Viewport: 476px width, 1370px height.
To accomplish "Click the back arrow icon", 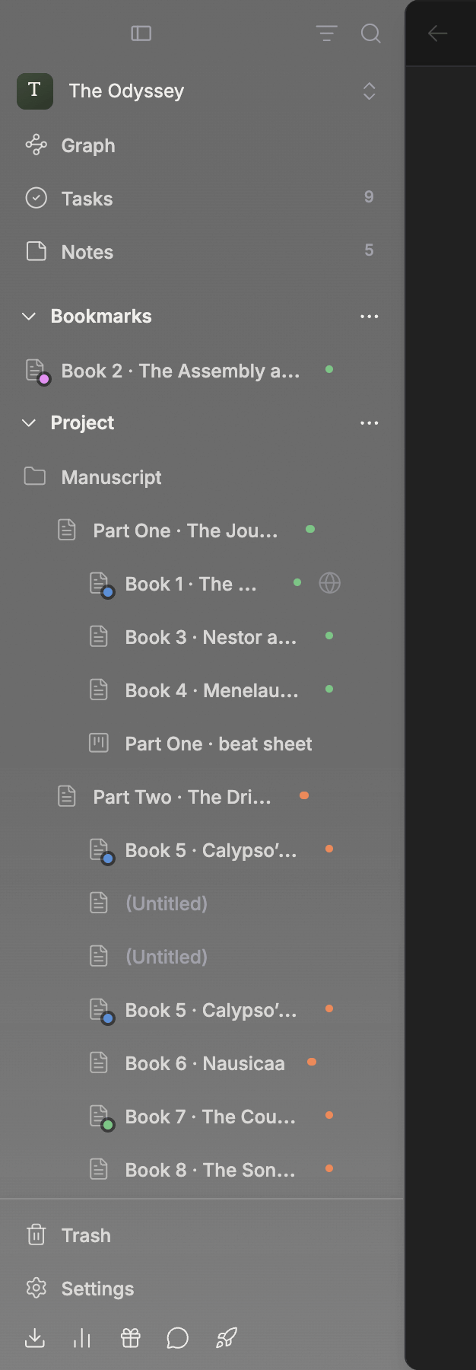I will pos(438,33).
